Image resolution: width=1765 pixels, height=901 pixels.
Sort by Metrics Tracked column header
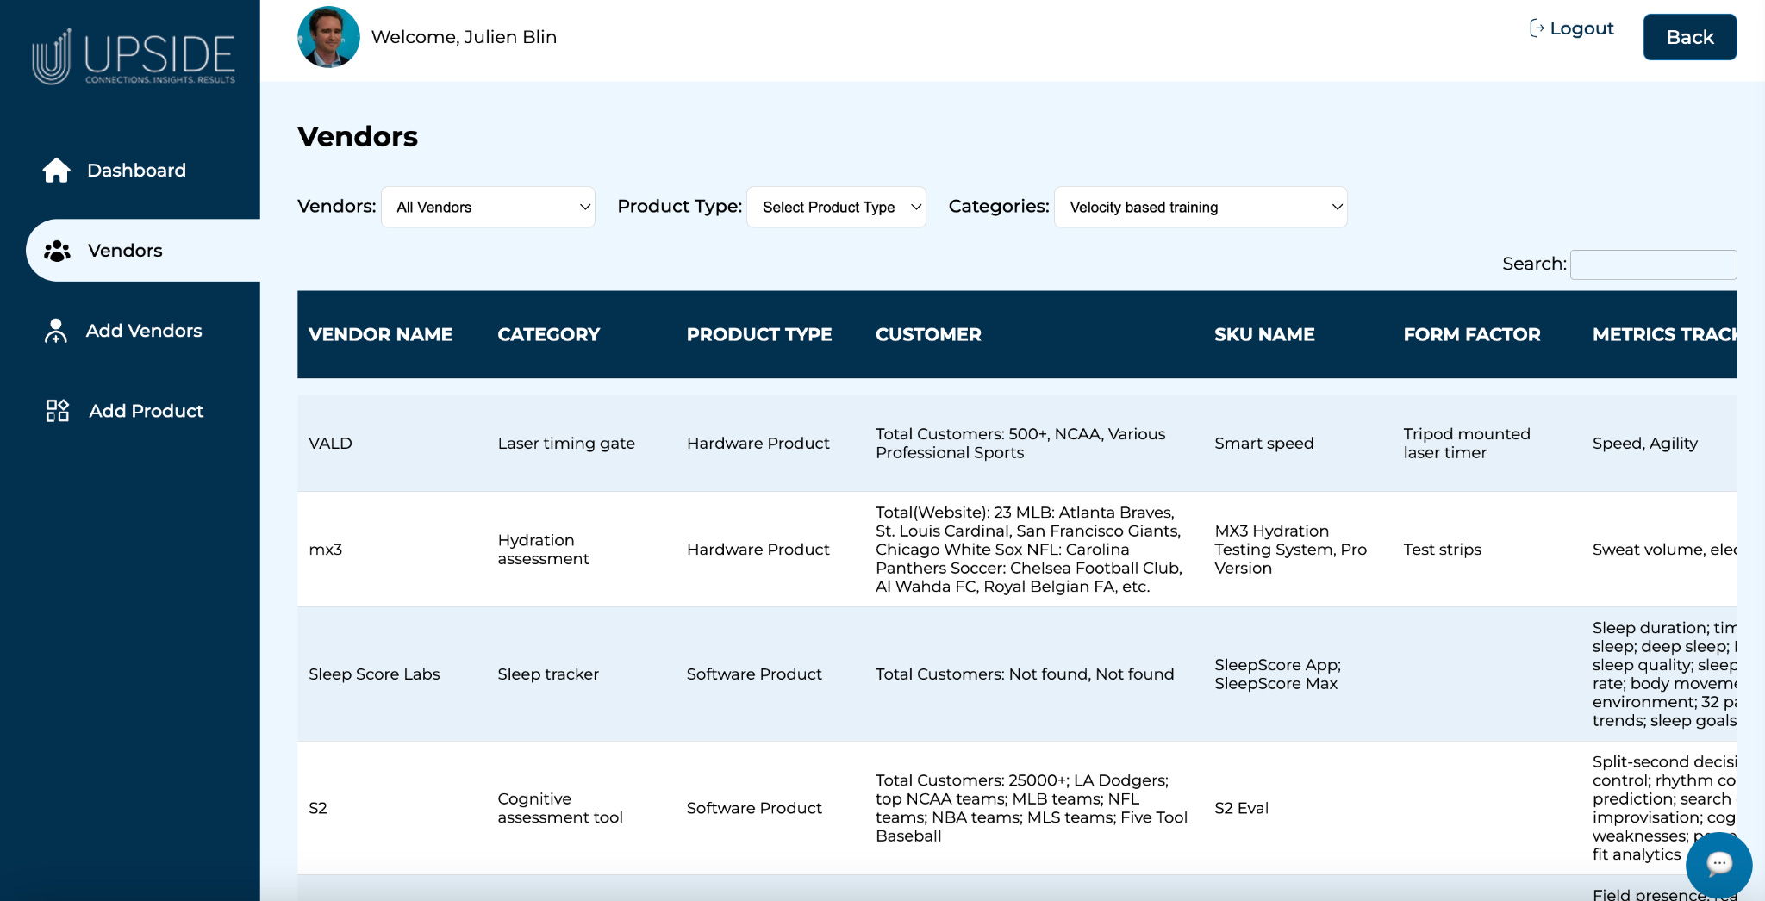tap(1664, 334)
